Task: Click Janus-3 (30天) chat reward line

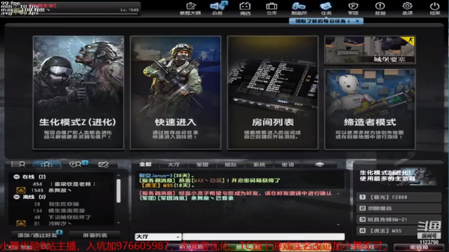Action: click(x=166, y=176)
